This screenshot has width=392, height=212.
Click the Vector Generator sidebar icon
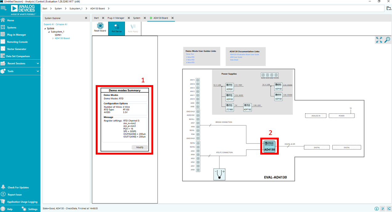click(x=3, y=49)
